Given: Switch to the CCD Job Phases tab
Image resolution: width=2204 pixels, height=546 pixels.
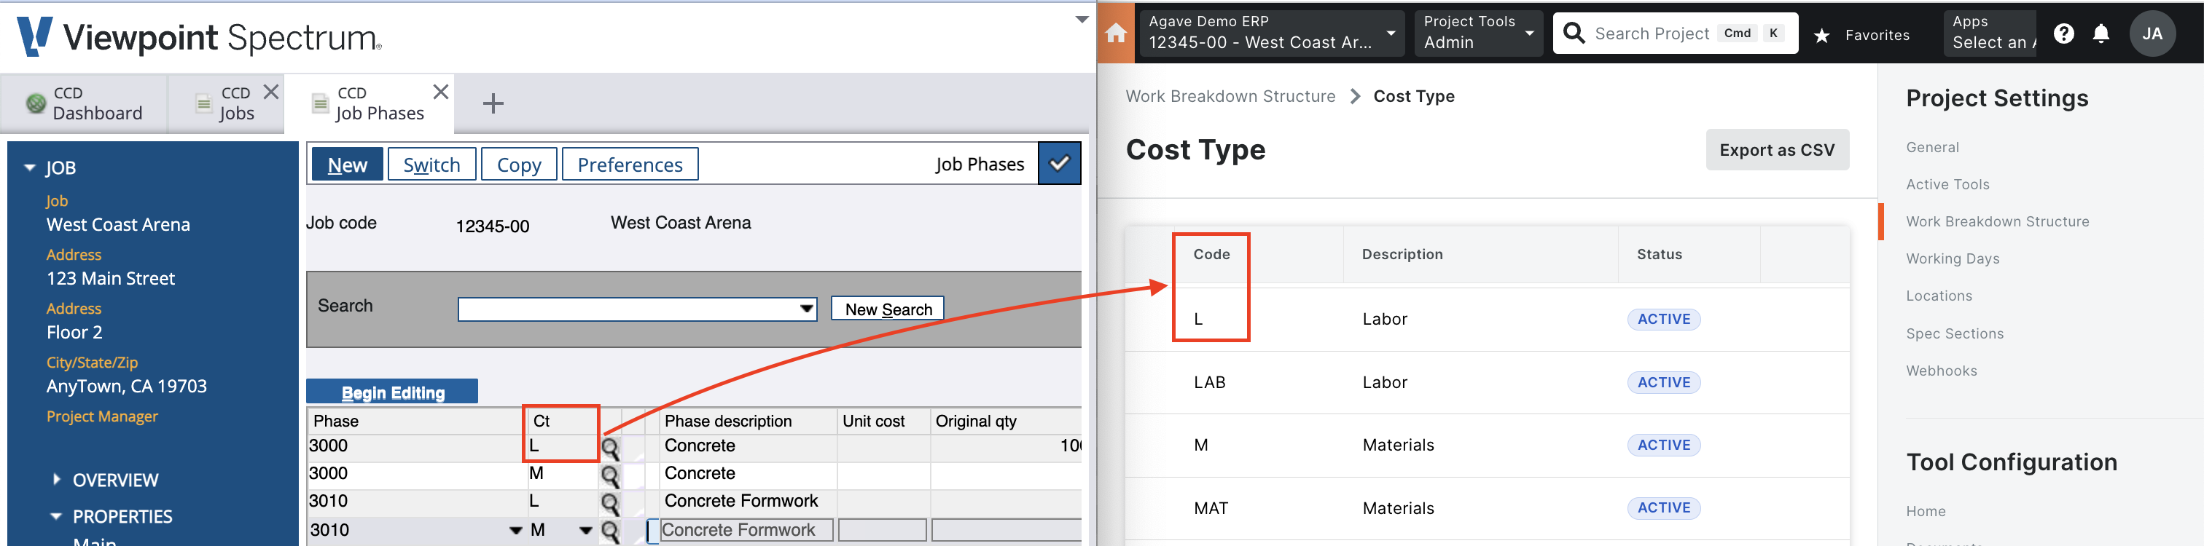Looking at the screenshot, I should 368,103.
